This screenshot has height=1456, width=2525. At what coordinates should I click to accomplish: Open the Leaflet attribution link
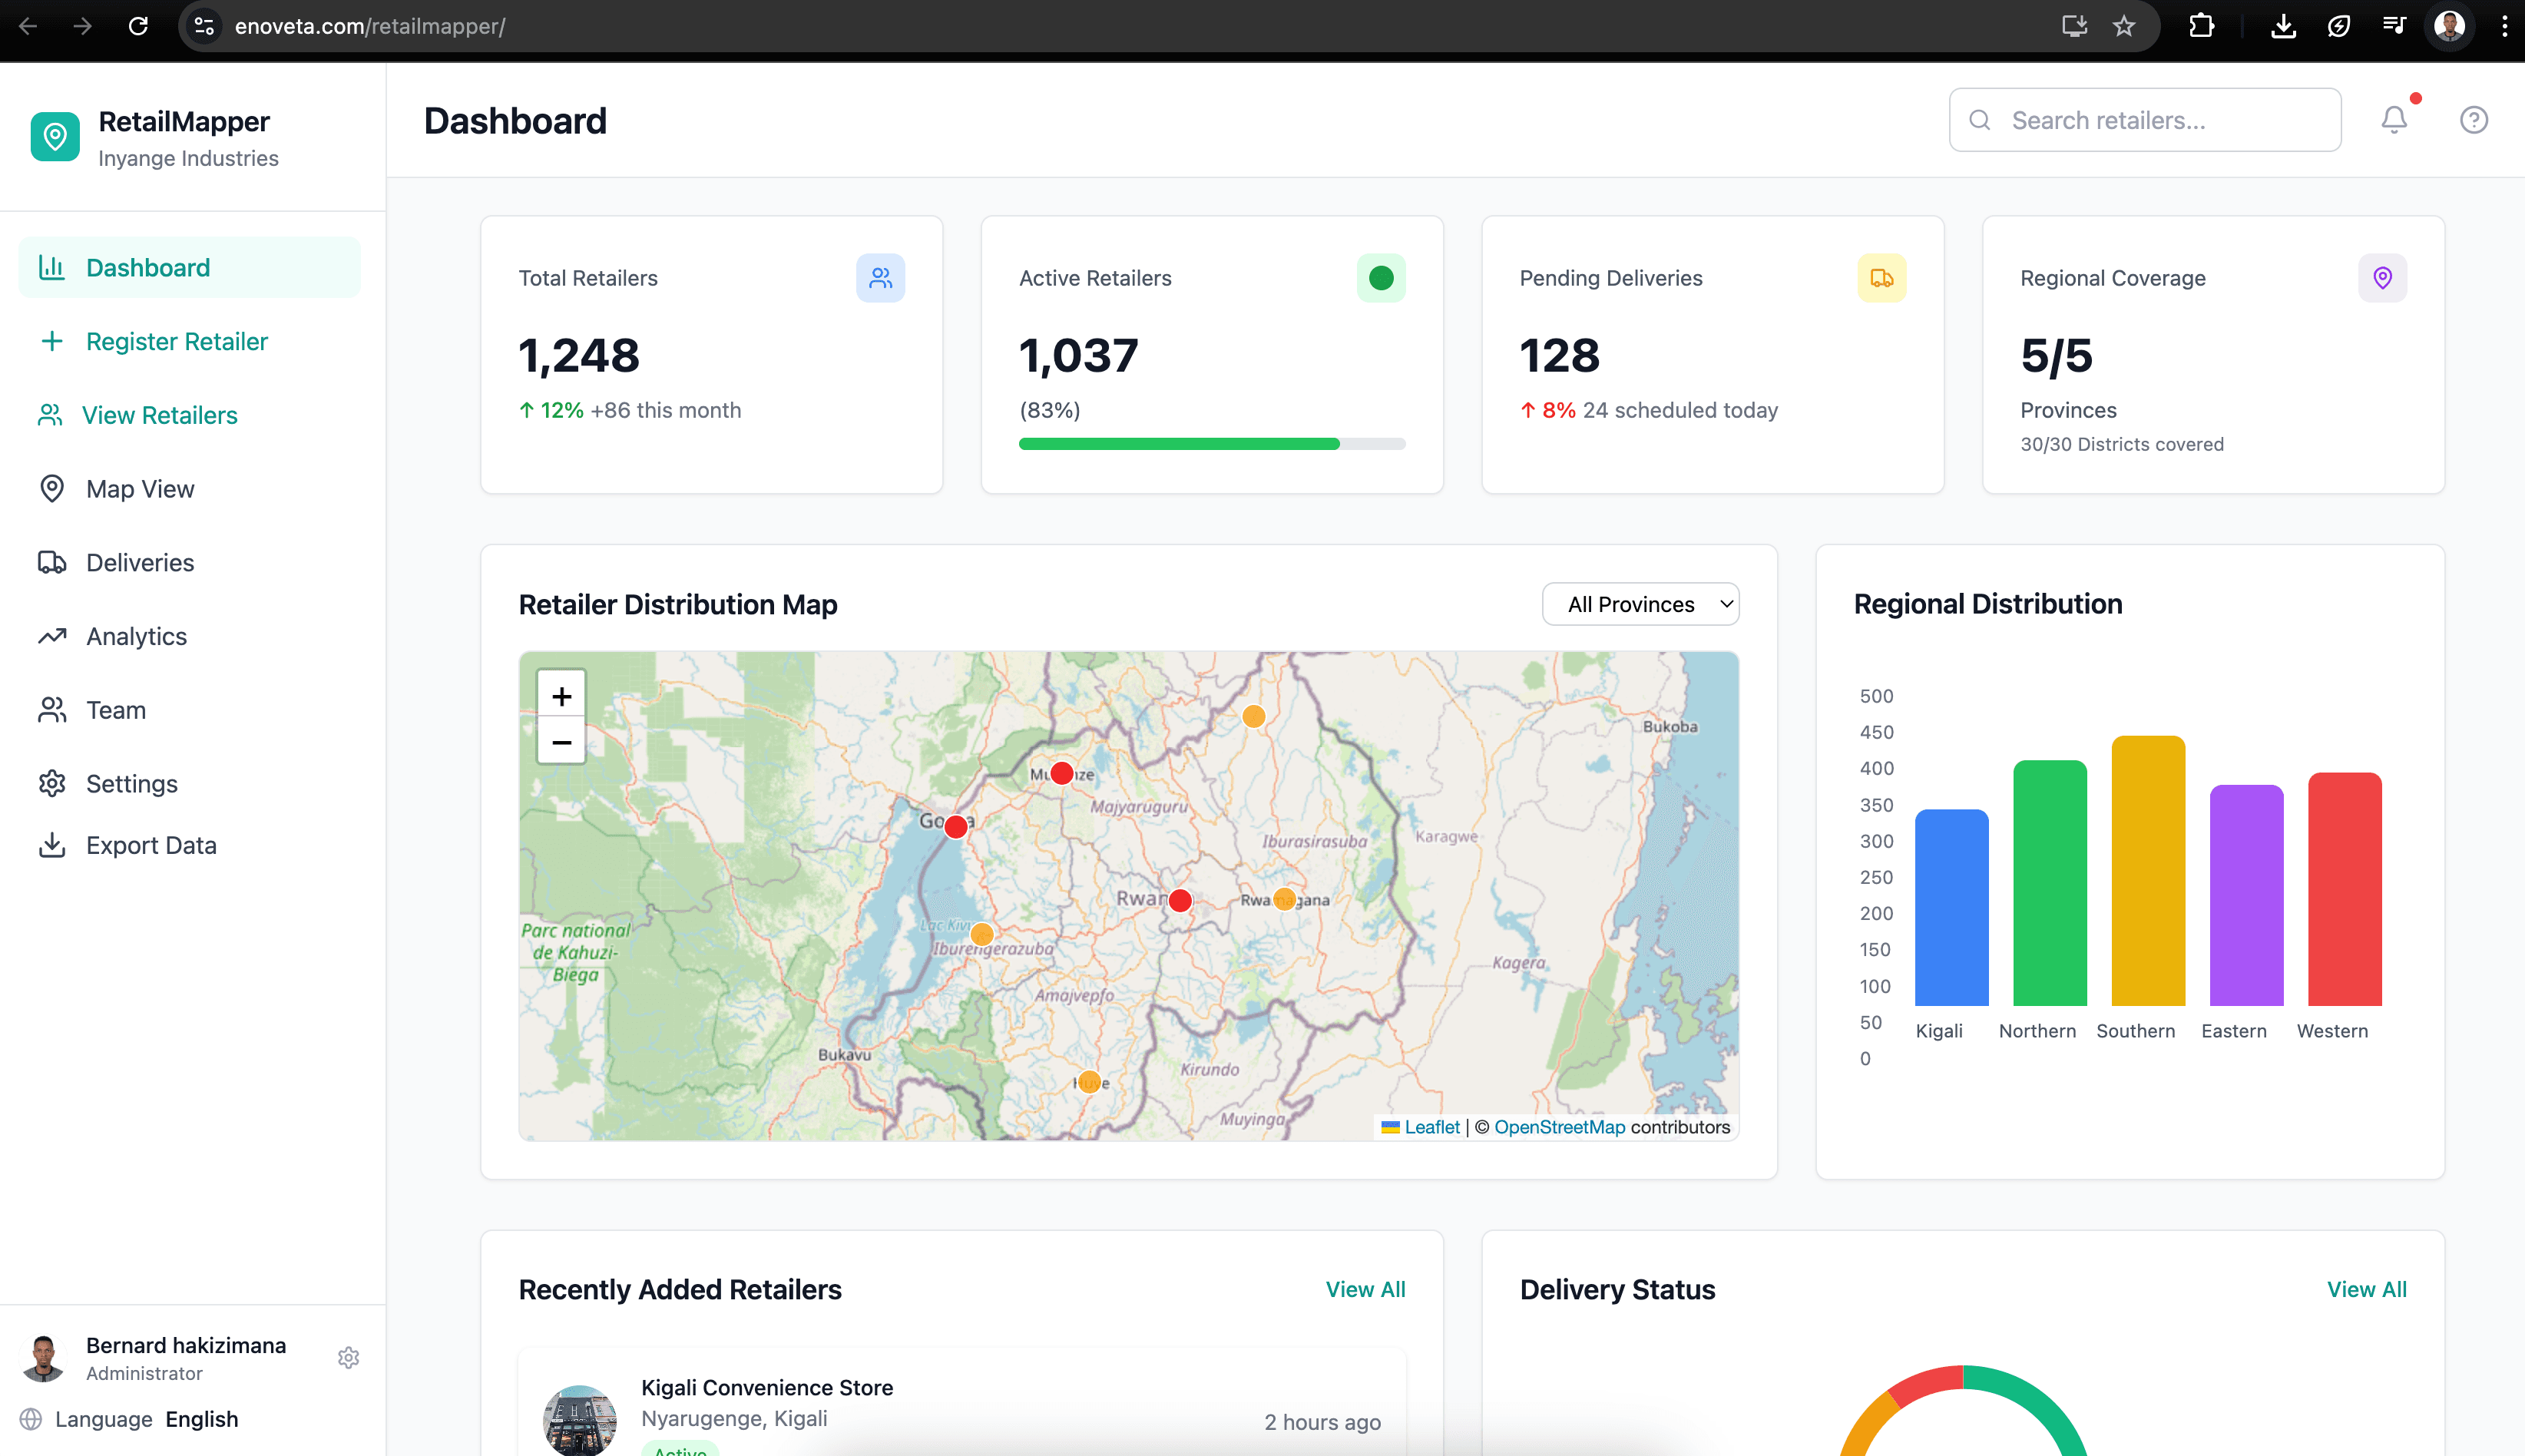click(x=1431, y=1127)
